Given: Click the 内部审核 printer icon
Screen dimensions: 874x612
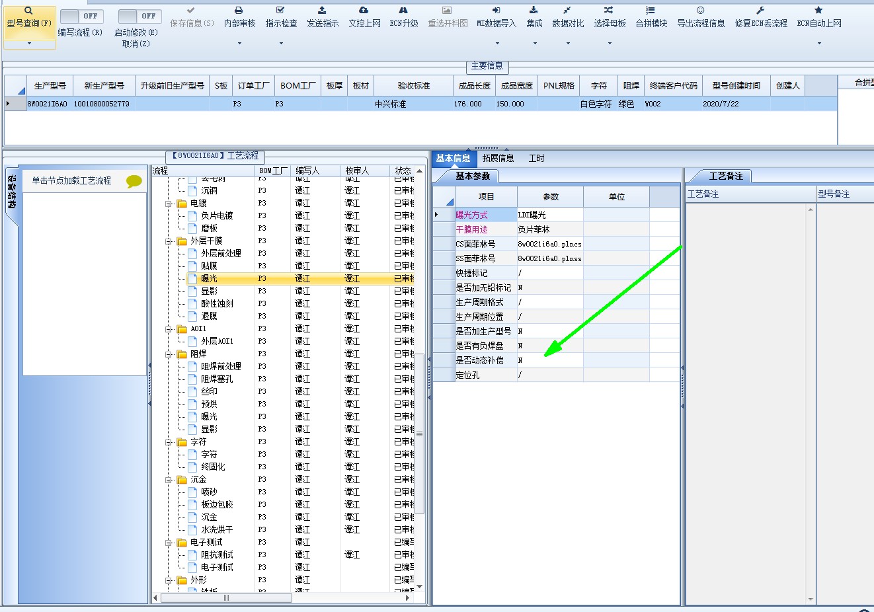Looking at the screenshot, I should click(x=239, y=11).
